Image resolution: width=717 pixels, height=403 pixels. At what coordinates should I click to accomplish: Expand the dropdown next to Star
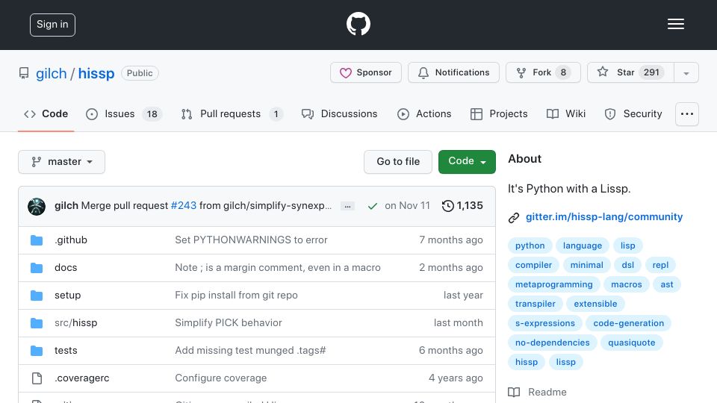pyautogui.click(x=686, y=72)
